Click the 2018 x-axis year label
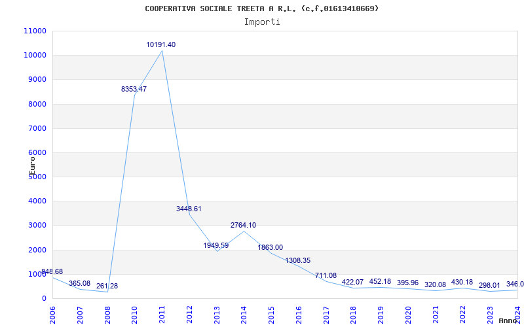The width and height of the screenshot is (524, 327). [353, 315]
